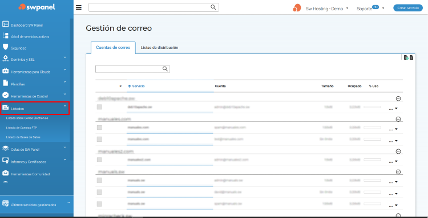
Task: Open Listado de Cuentas FTP
Action: click(22, 127)
